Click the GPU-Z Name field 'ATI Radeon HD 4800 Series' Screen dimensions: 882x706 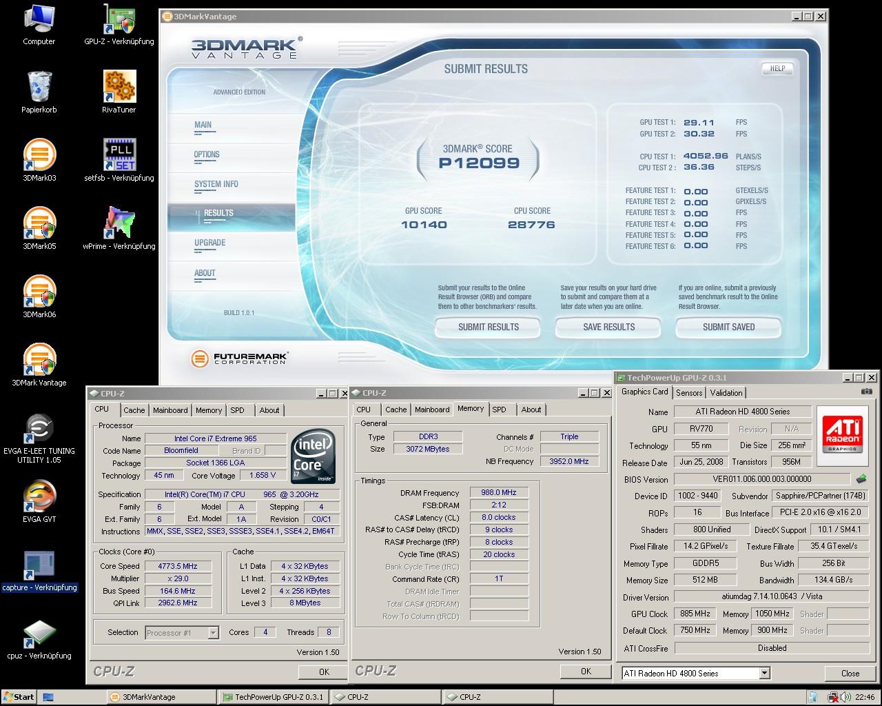(x=742, y=412)
